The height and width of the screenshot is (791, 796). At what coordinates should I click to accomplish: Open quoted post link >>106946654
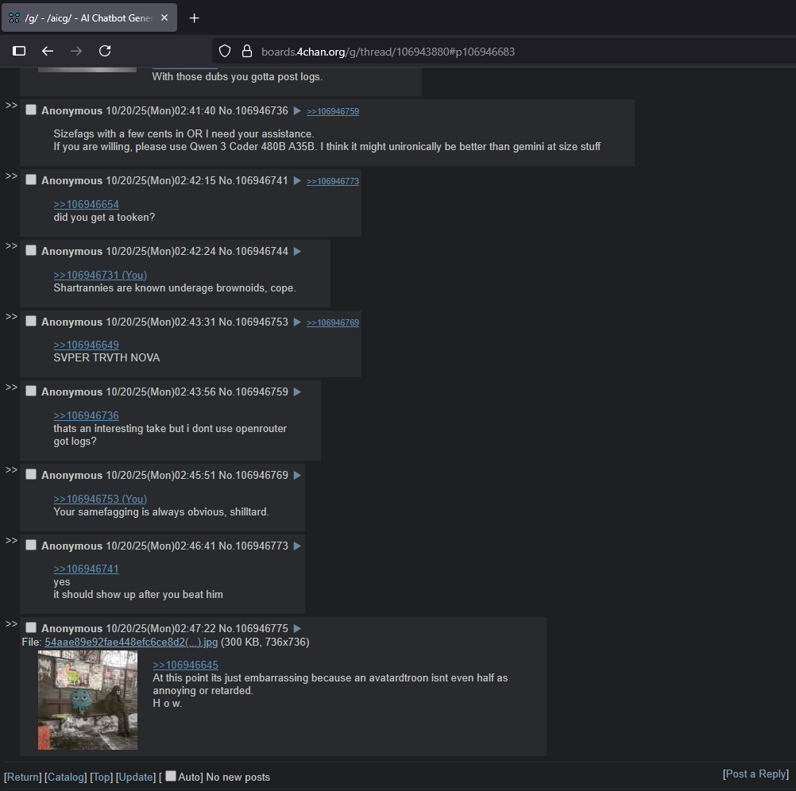(x=87, y=204)
